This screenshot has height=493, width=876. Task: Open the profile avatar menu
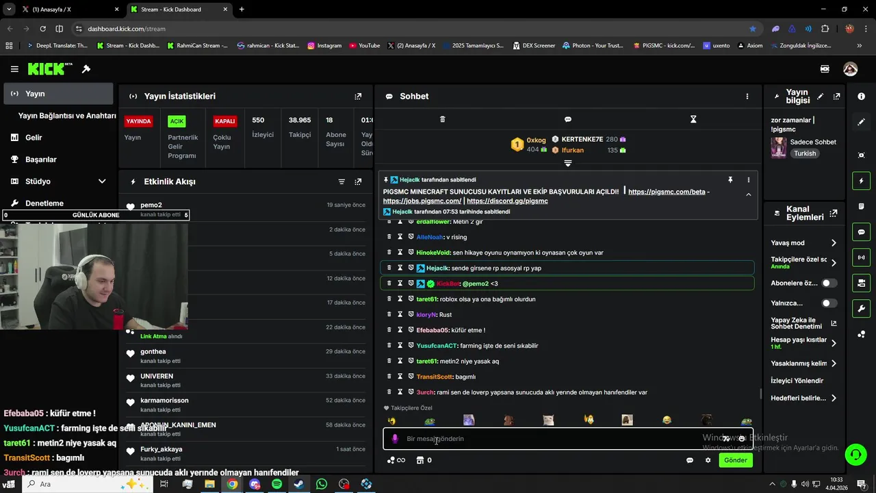850,69
